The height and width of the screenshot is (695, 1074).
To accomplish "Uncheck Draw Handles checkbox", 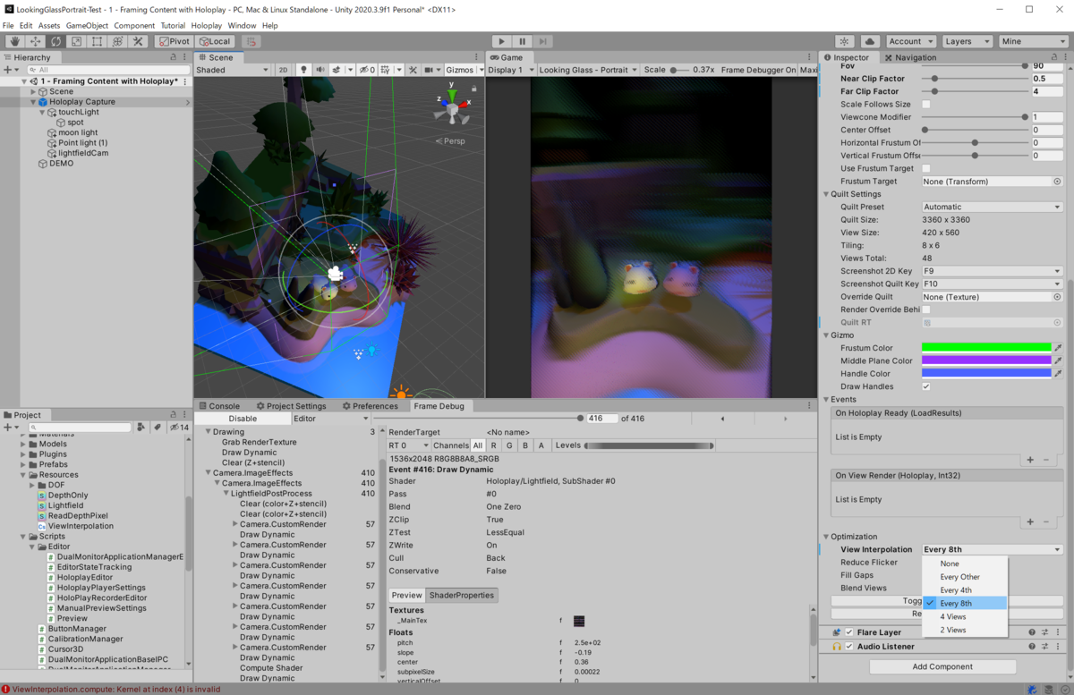I will (926, 386).
